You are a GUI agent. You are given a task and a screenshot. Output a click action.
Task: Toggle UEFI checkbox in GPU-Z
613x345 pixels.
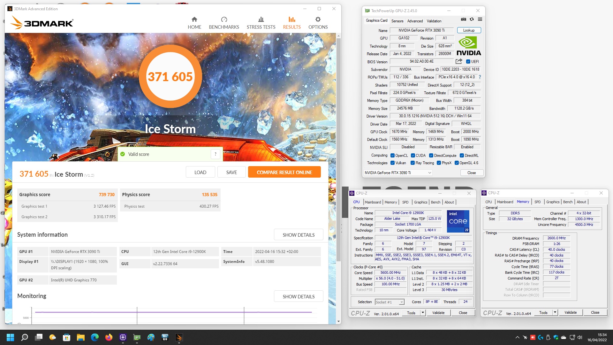[x=468, y=62]
